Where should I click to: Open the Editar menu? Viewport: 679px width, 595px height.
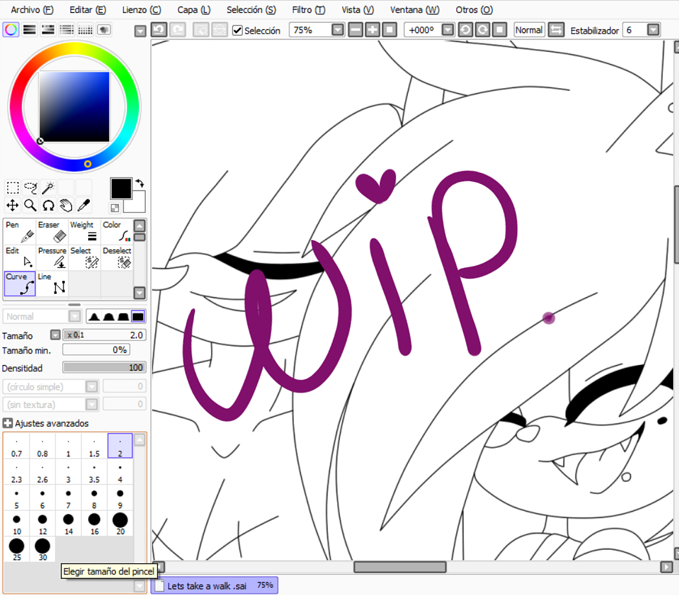(x=88, y=10)
